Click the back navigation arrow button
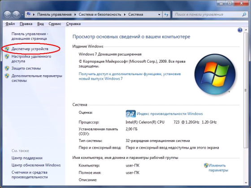The image size is (251, 188). tap(7, 14)
